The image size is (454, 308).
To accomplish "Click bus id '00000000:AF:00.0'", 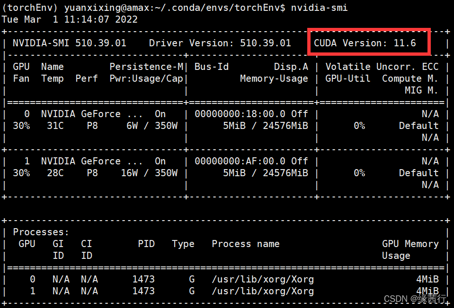I will pyautogui.click(x=240, y=161).
